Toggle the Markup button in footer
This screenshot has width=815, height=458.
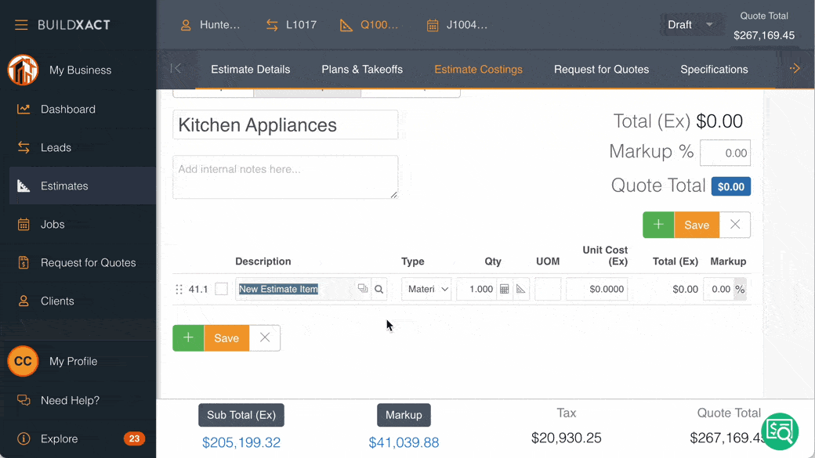point(404,415)
